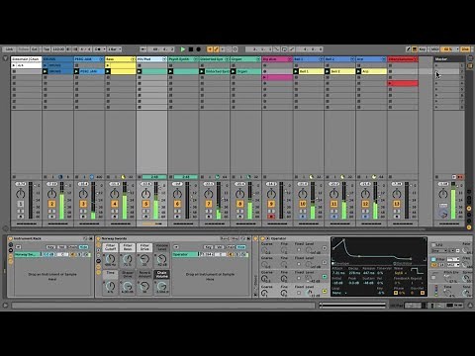Unfold the Arp track fold arrow
The width and height of the screenshot is (475, 356).
click(x=383, y=59)
